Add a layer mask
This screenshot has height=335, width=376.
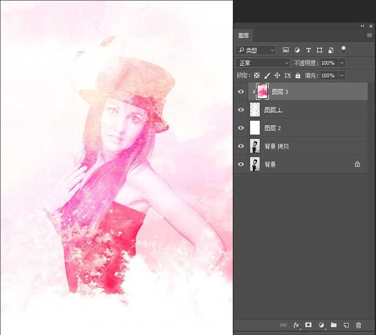pos(308,325)
